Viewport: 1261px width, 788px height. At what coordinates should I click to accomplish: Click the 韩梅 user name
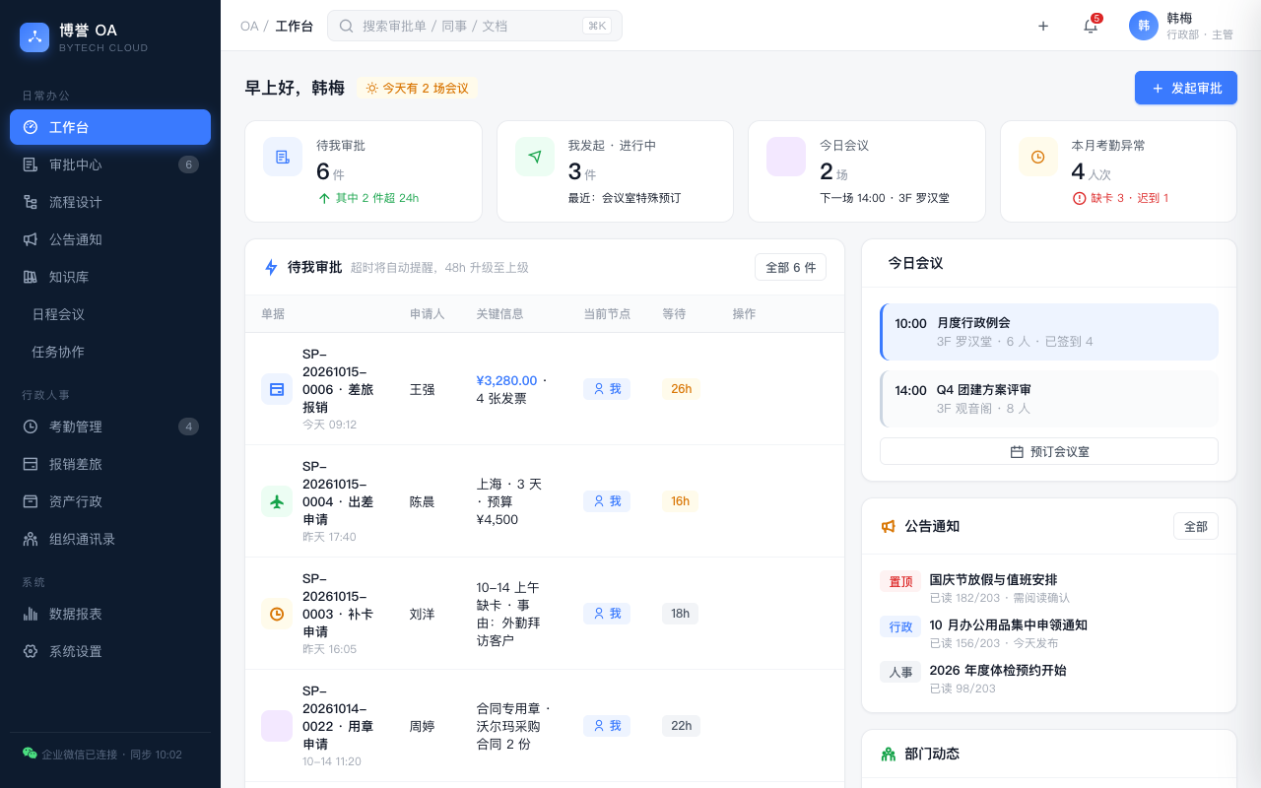coord(1179,18)
